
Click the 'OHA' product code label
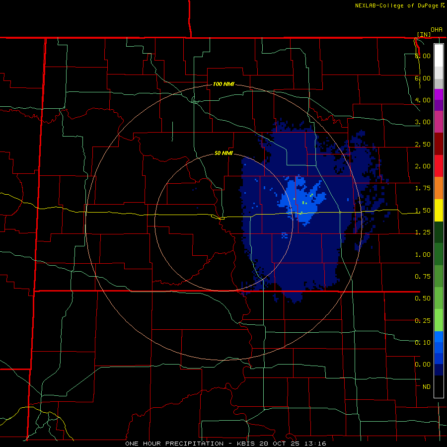click(x=437, y=30)
